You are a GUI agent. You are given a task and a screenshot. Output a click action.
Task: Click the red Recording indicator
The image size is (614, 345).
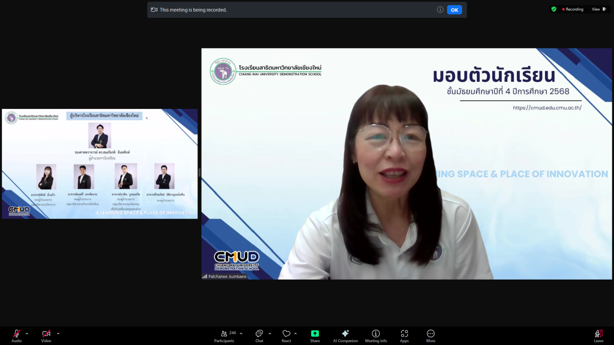pos(573,9)
